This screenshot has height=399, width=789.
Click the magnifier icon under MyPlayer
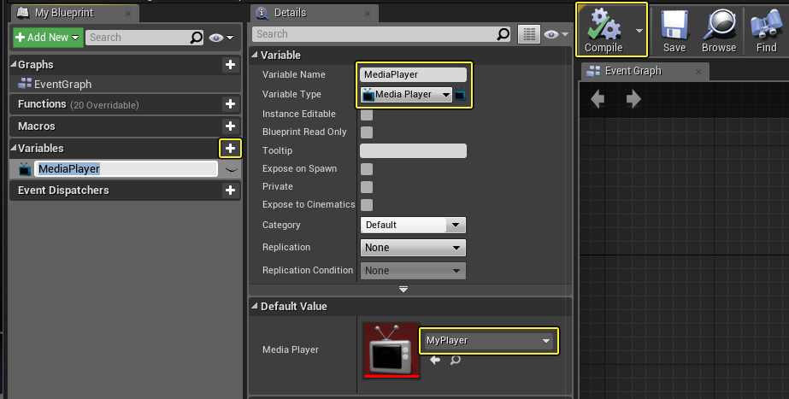455,361
